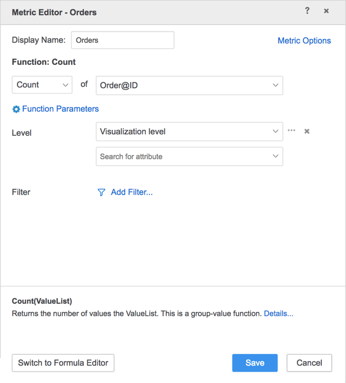Open the Count function dropdown
This screenshot has height=383, width=346.
[42, 85]
